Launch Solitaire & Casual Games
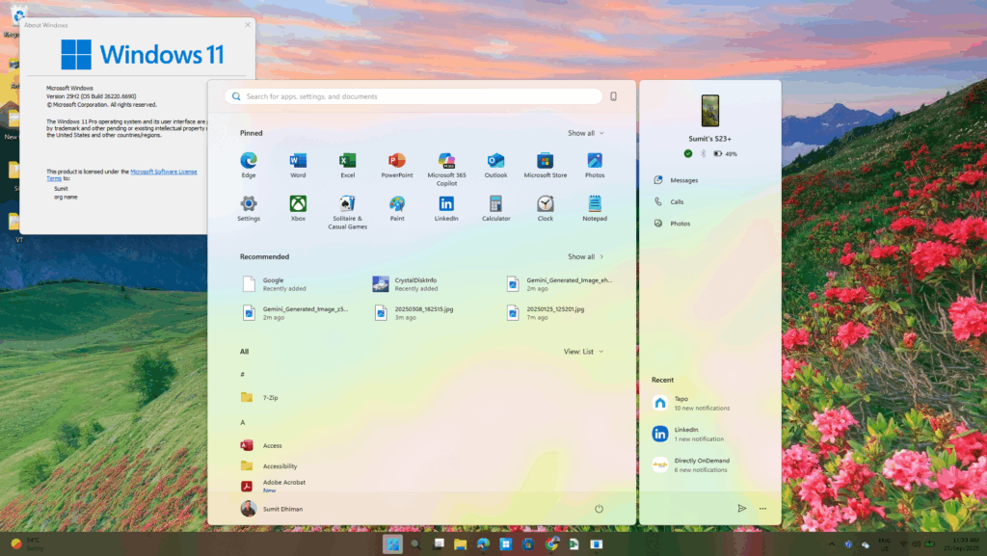Screen dimensions: 987x556 347,204
